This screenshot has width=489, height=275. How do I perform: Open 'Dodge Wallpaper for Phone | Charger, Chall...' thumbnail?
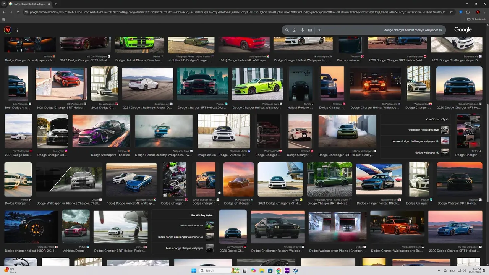click(69, 180)
